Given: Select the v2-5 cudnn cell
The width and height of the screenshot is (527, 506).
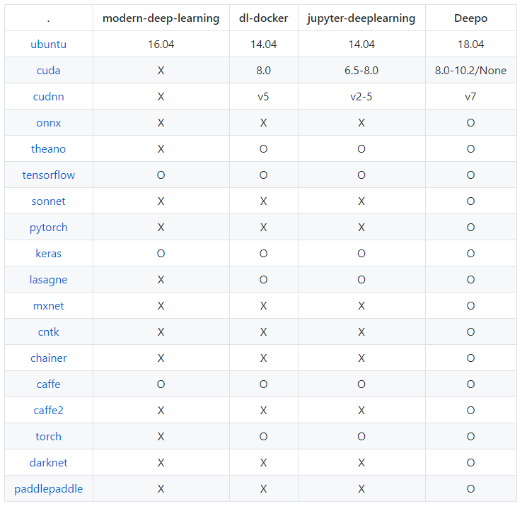Looking at the screenshot, I should 361,97.
